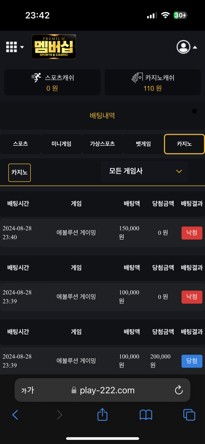This screenshot has height=444, width=205.
Task: Expand arrow beside grid menu
Action: click(x=22, y=47)
